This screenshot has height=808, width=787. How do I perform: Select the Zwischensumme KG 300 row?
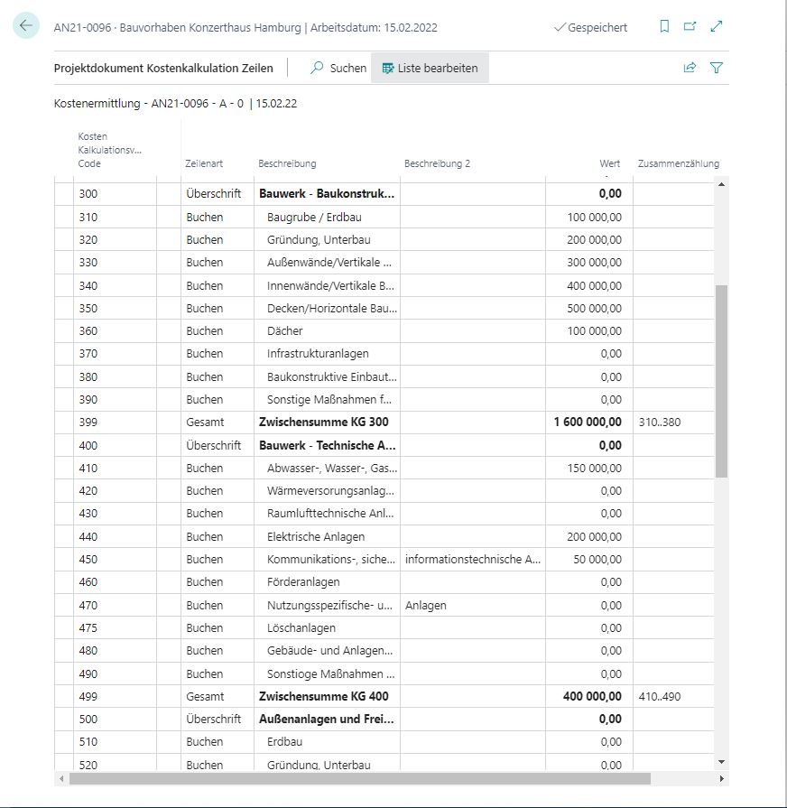323,423
